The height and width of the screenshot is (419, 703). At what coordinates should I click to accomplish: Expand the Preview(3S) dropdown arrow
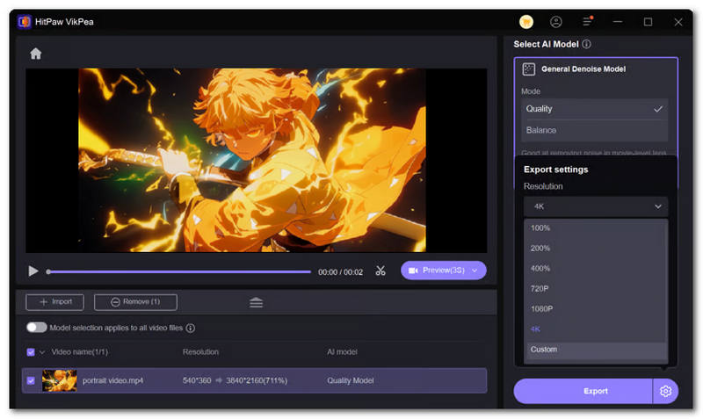tap(475, 271)
